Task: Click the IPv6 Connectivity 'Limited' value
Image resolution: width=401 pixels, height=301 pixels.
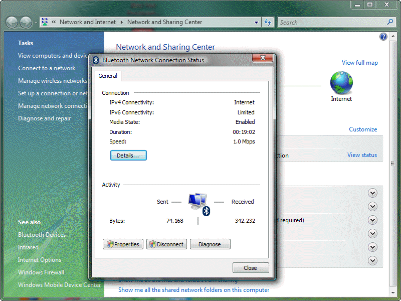Action: coord(246,112)
